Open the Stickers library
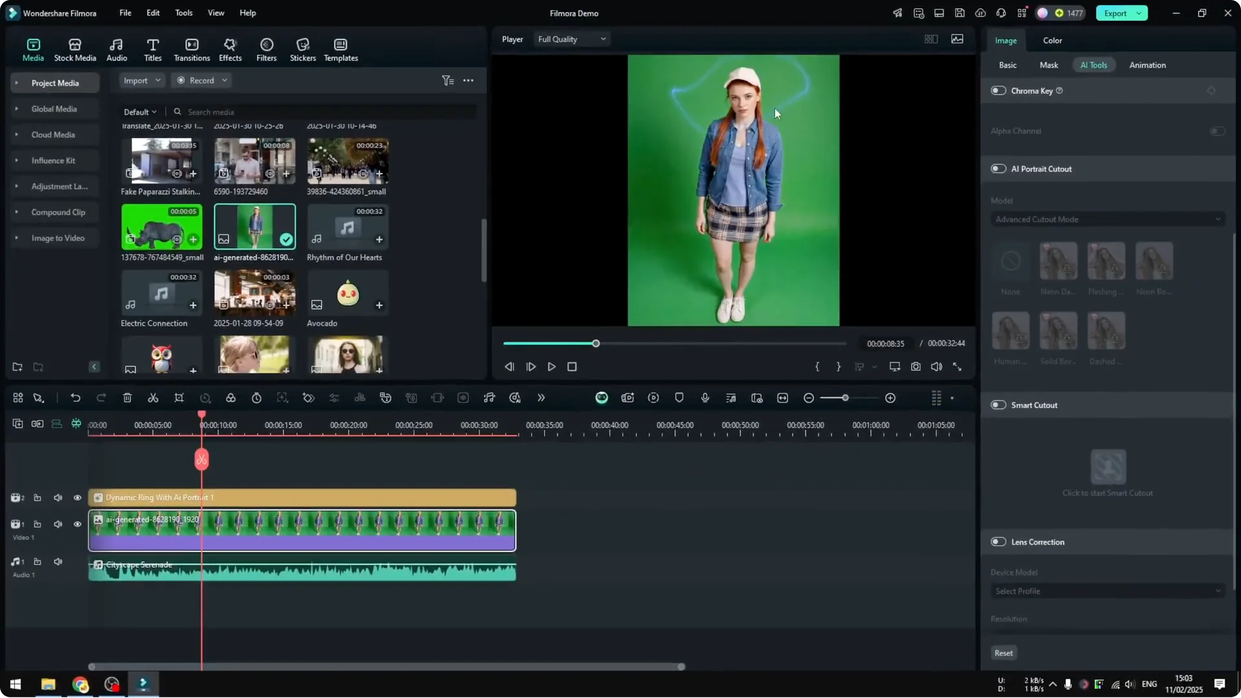The image size is (1241, 698). click(302, 48)
